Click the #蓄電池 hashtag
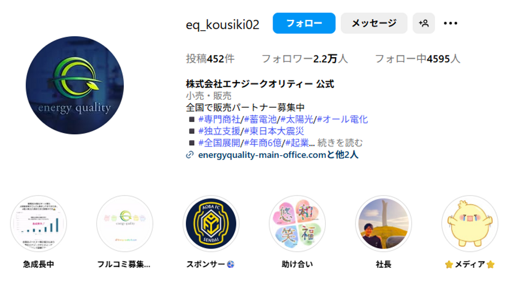This screenshot has width=517, height=291. pyautogui.click(x=261, y=120)
